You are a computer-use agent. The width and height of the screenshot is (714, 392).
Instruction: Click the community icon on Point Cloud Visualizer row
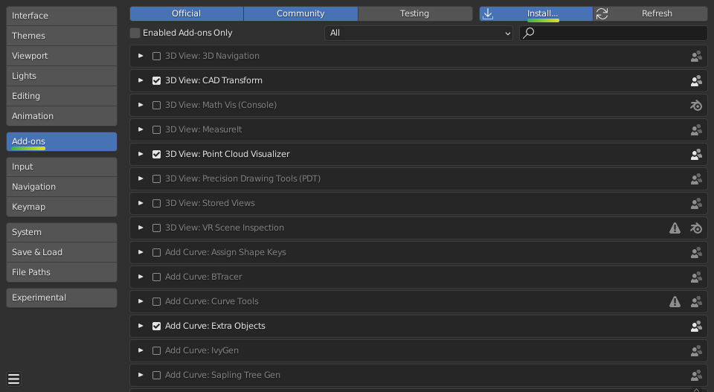coord(696,154)
